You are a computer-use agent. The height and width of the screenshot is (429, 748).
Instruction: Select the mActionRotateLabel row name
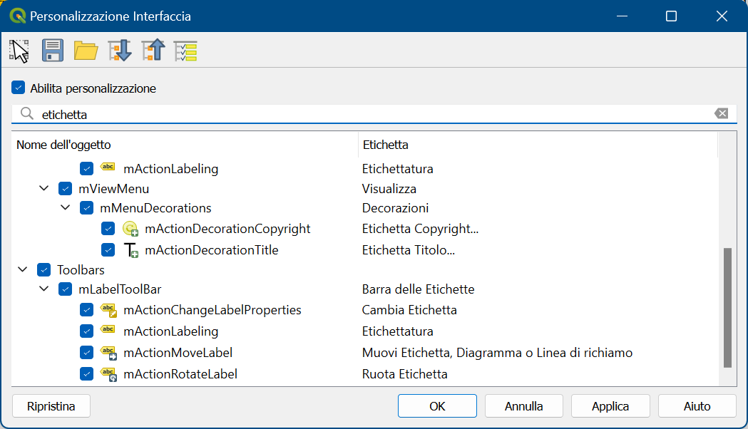tap(180, 373)
